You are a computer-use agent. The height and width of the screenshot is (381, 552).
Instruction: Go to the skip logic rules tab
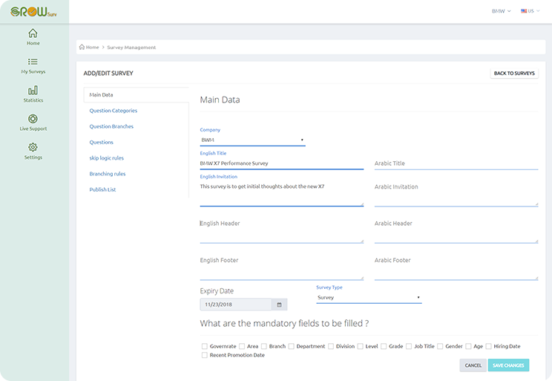[106, 158]
